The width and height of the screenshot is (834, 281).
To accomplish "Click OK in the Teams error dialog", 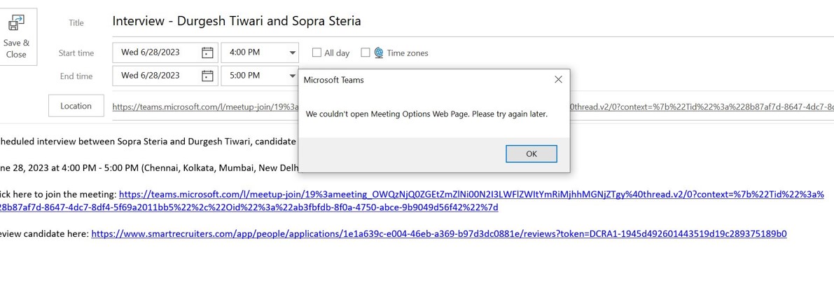I will point(531,153).
